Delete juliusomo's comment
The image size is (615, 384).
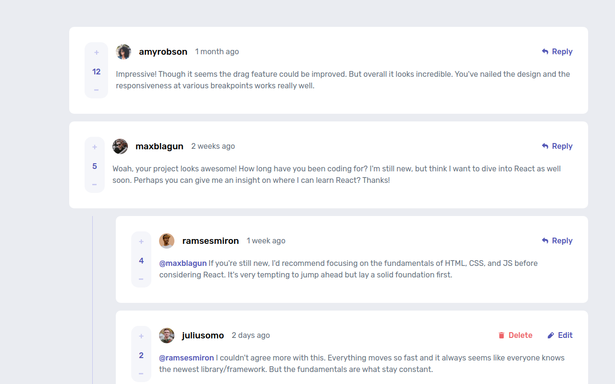click(515, 336)
